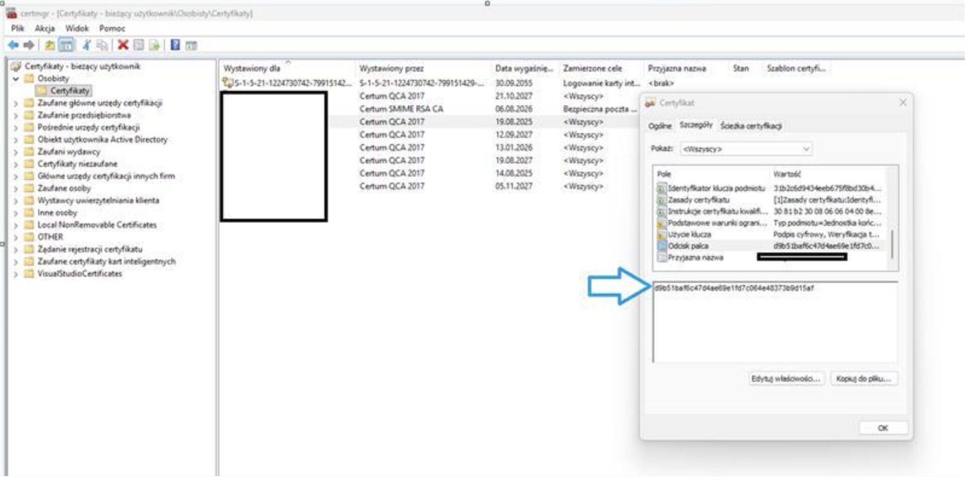Switch to Ścieżka certyfikacji tab

pos(750,126)
